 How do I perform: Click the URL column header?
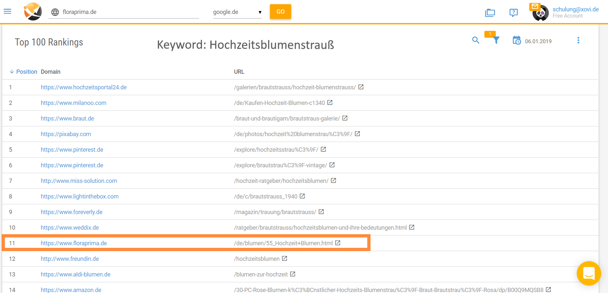(239, 72)
